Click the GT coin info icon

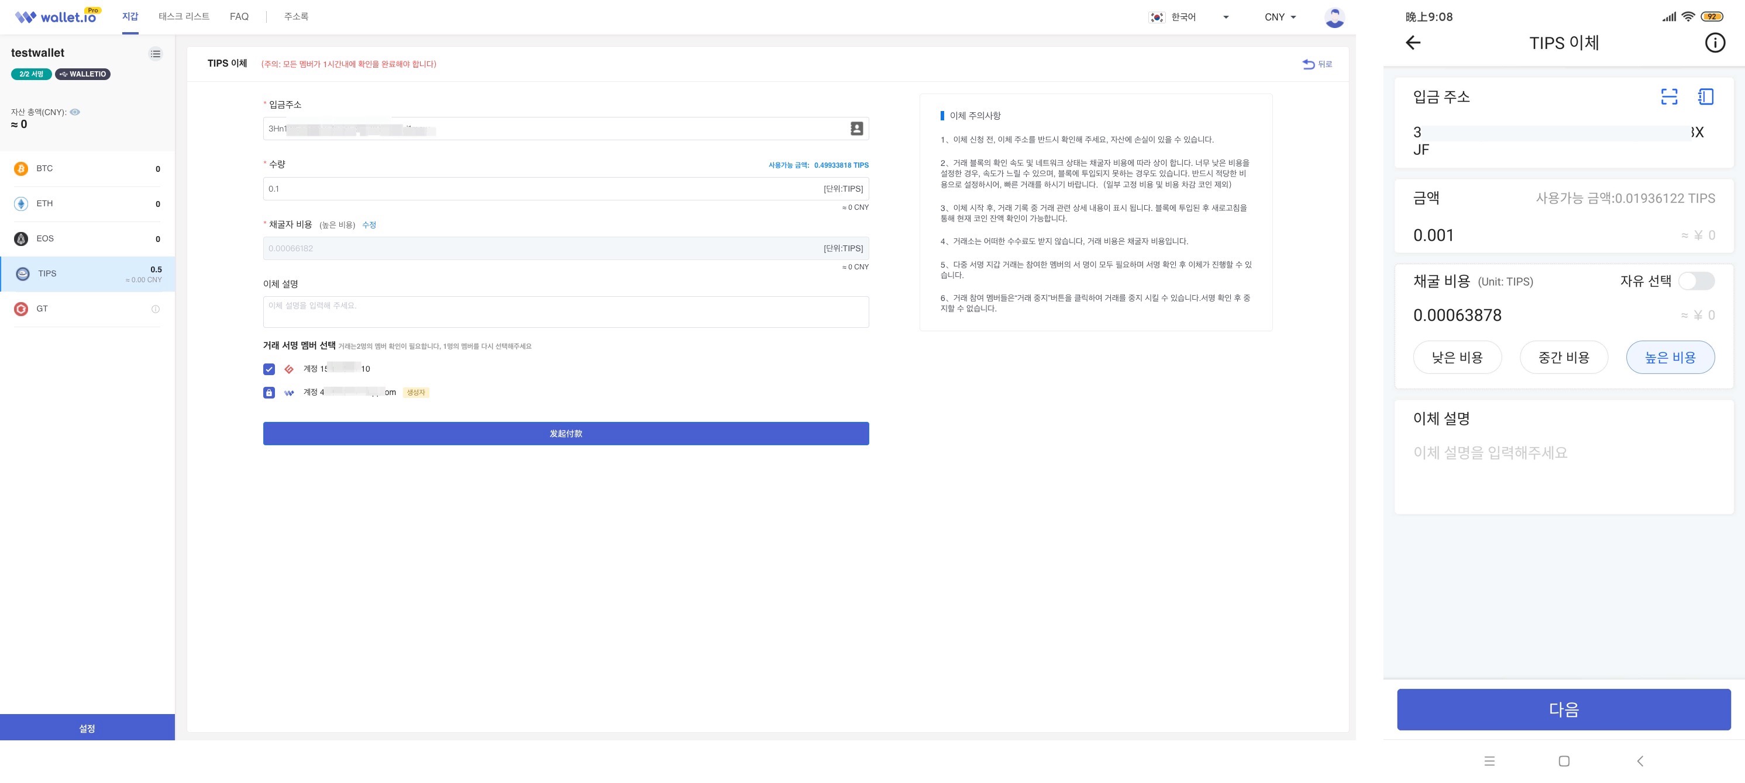pyautogui.click(x=156, y=309)
